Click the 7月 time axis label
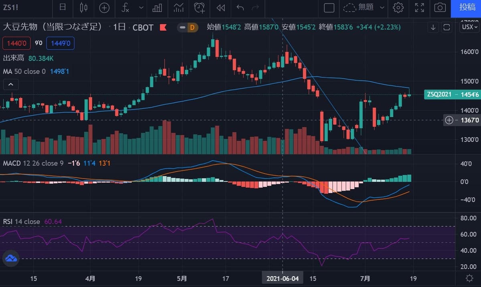This screenshot has height=287, width=481. point(365,278)
